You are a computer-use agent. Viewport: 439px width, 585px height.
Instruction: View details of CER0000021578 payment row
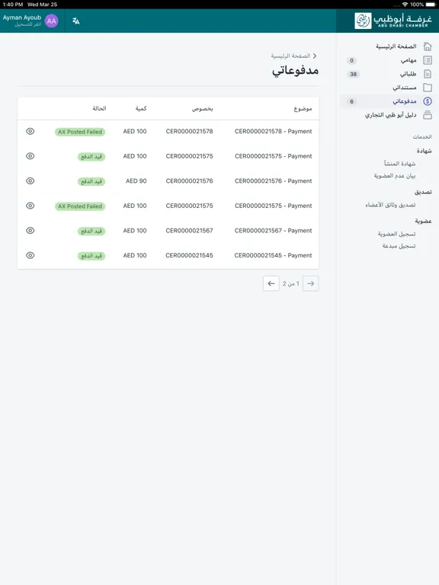[30, 131]
